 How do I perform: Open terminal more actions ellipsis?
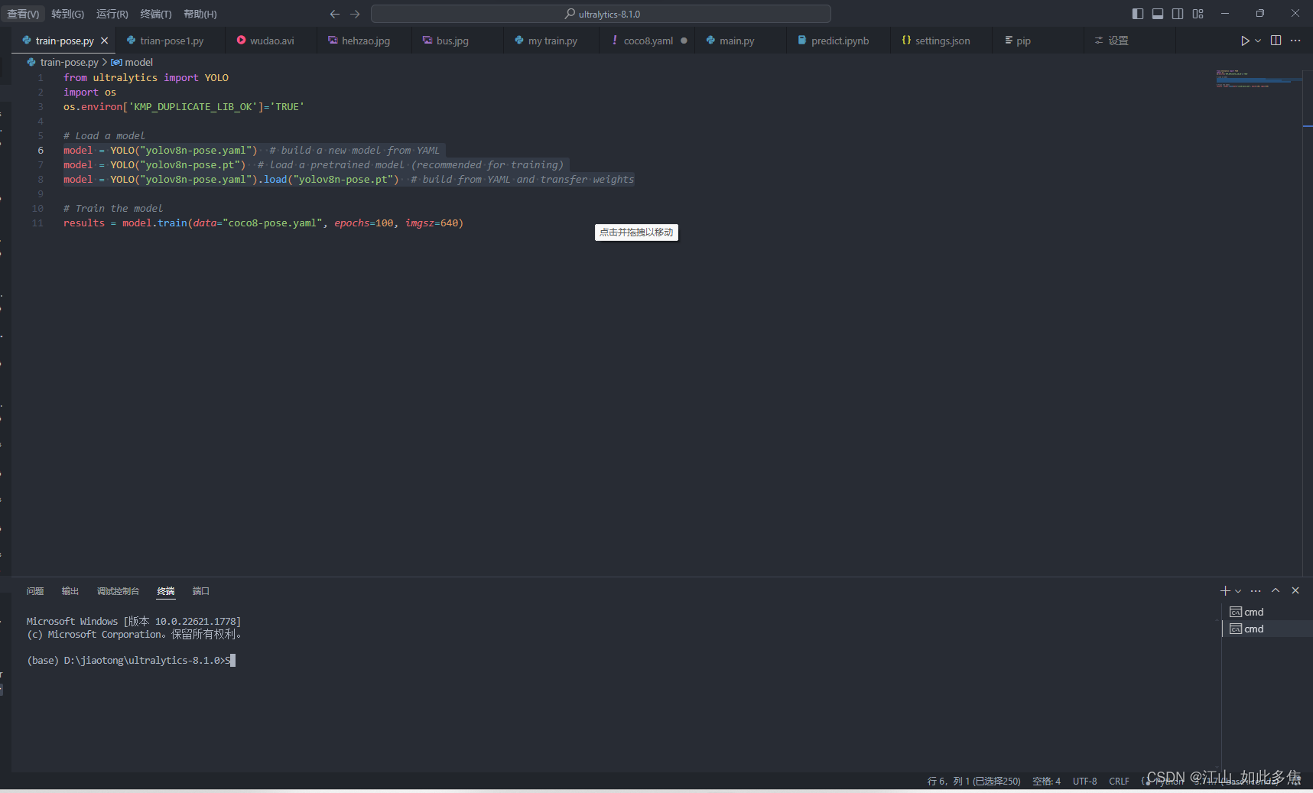tap(1255, 590)
